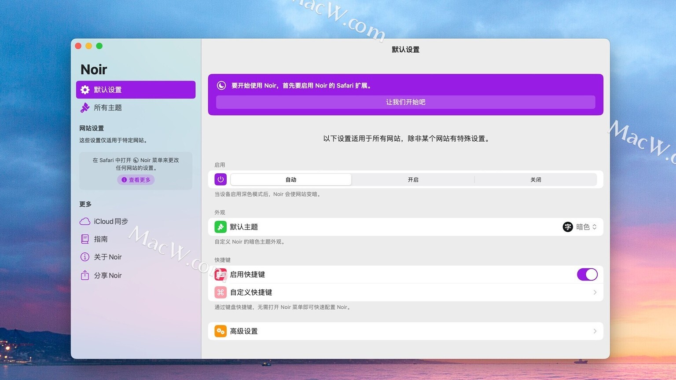Image resolution: width=676 pixels, height=380 pixels.
Task: Click the 关于 Noir info icon
Action: 85,257
